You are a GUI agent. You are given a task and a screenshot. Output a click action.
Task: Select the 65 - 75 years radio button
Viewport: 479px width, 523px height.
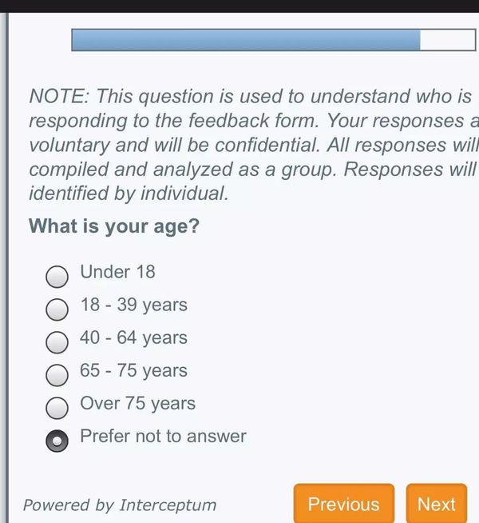[57, 375]
